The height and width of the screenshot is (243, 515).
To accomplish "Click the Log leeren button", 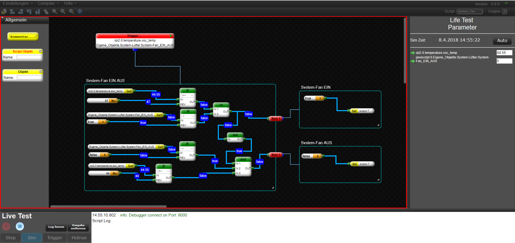I will 56,227.
